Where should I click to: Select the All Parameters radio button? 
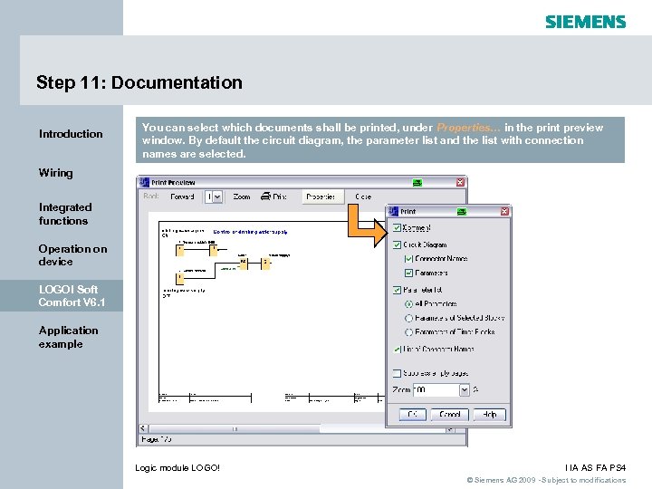pos(408,304)
